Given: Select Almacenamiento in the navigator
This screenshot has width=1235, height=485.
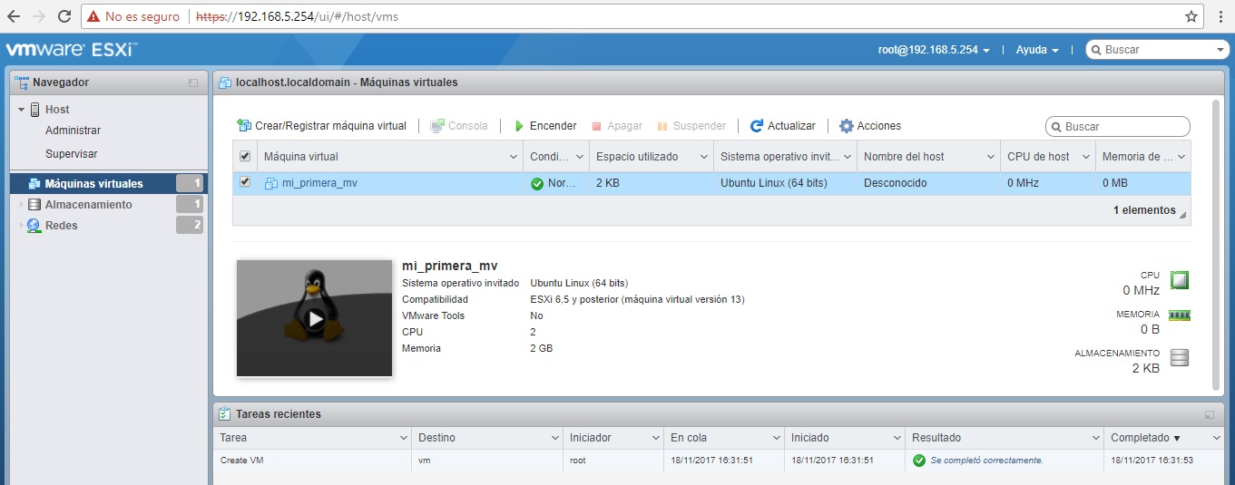Looking at the screenshot, I should (x=89, y=205).
